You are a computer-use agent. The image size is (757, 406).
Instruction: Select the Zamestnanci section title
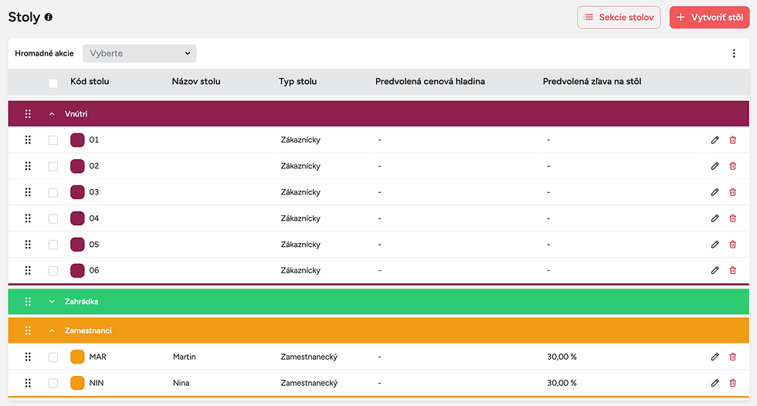tap(88, 330)
